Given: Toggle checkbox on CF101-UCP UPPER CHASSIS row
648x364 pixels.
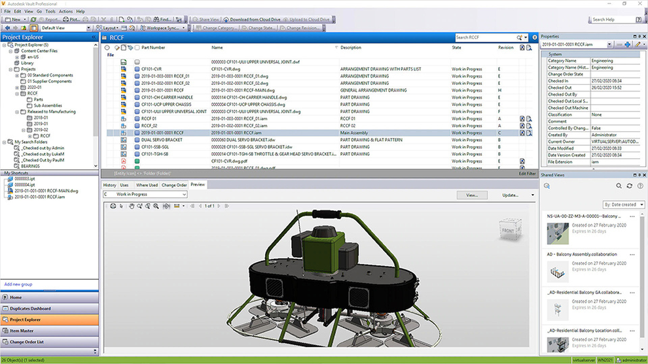Looking at the screenshot, I should pyautogui.click(x=137, y=105).
